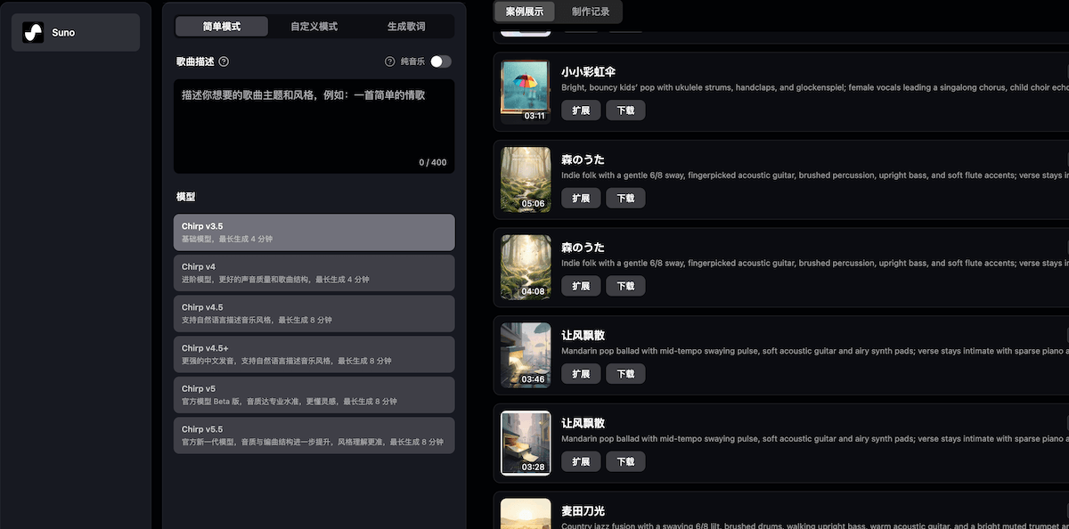Screen dimensions: 1069x529
Task: Click 下载 for 森のうた 05:06 track
Action: tap(625, 199)
